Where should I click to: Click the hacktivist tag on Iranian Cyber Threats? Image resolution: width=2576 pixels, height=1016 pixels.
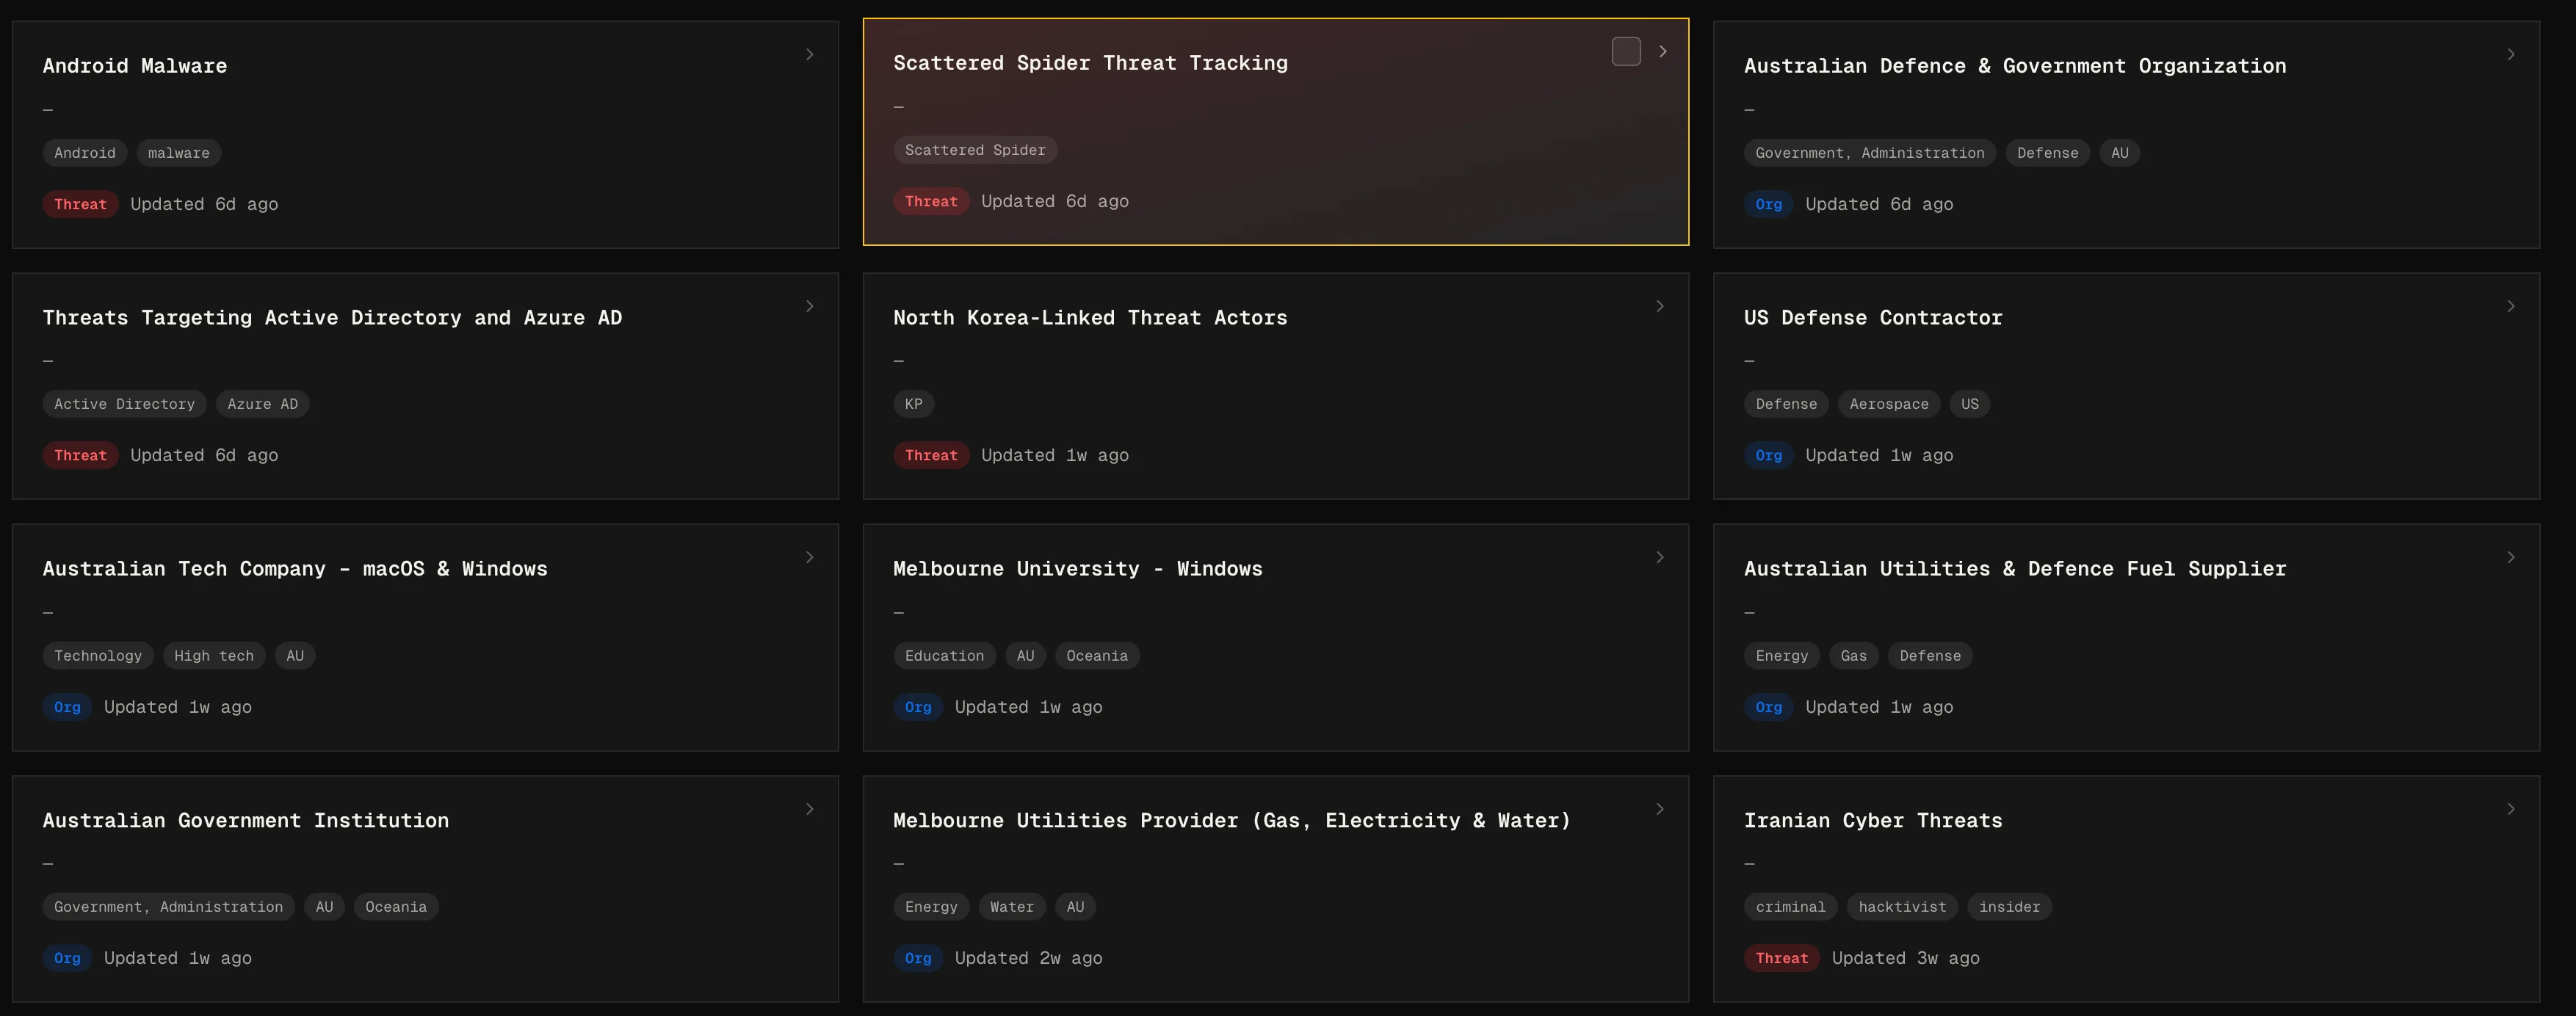[1902, 907]
